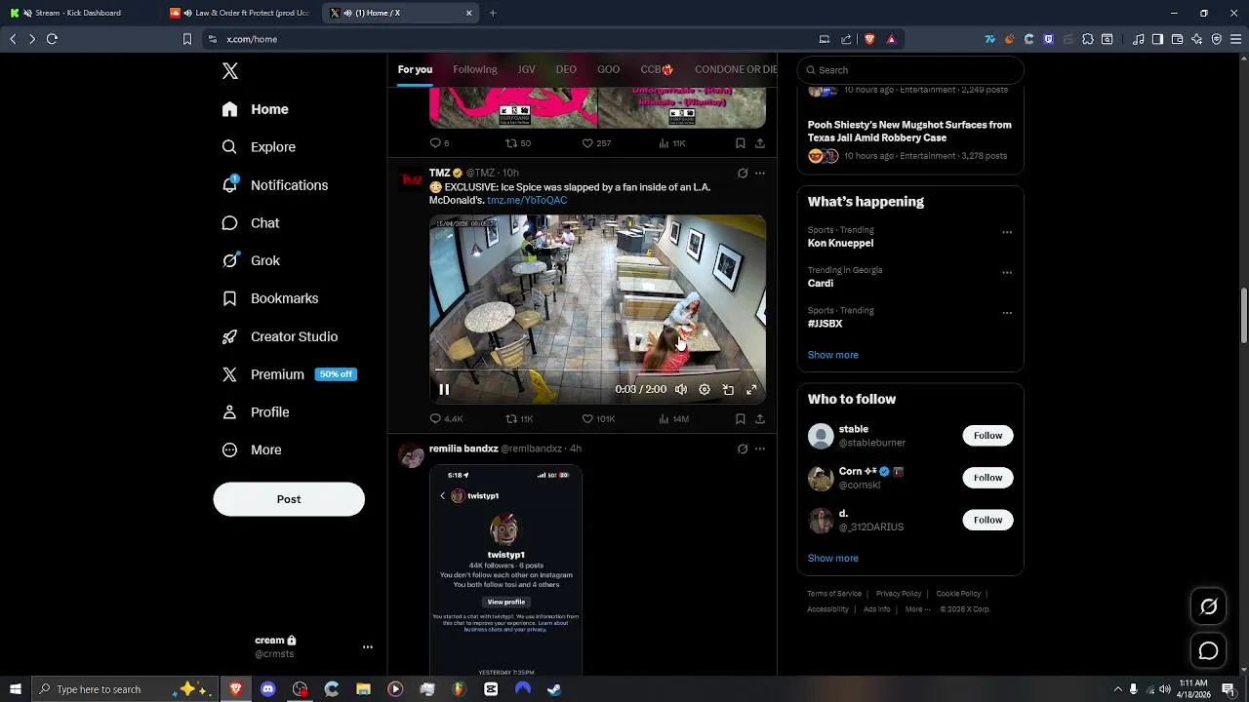The width and height of the screenshot is (1249, 702).
Task: Open the X logo home link
Action: (230, 71)
